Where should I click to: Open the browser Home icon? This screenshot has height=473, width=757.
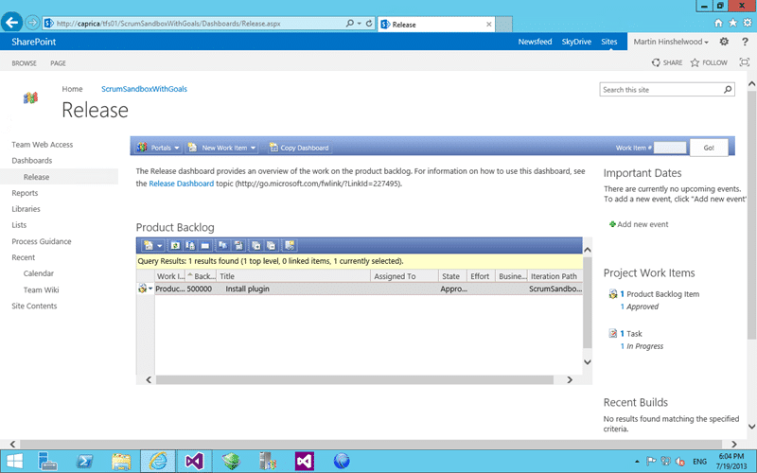pos(718,23)
